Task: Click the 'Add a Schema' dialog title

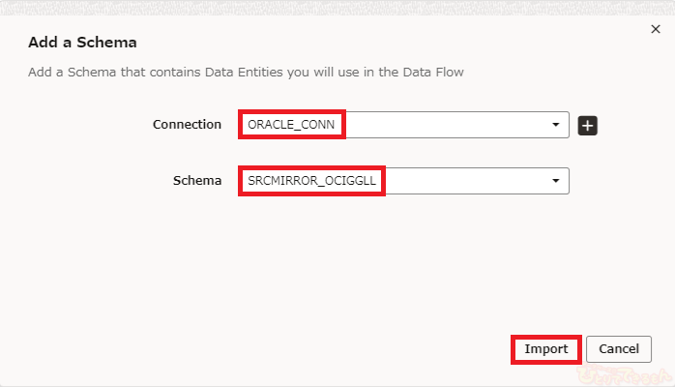Action: [82, 43]
